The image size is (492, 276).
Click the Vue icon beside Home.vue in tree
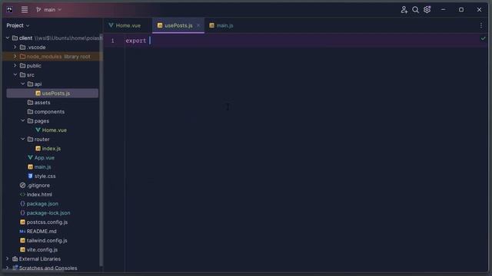click(x=38, y=130)
